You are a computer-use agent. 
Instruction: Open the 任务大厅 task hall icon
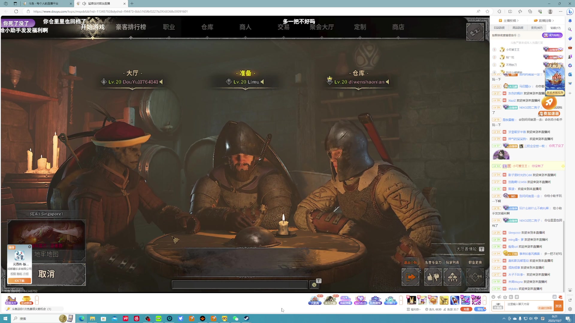click(11, 300)
